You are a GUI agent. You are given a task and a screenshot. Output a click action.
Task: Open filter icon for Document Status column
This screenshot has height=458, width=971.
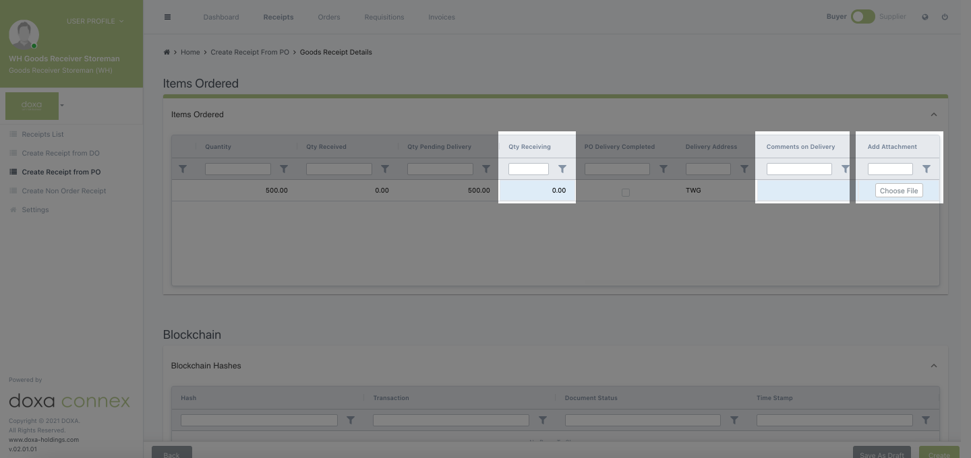[x=734, y=420]
